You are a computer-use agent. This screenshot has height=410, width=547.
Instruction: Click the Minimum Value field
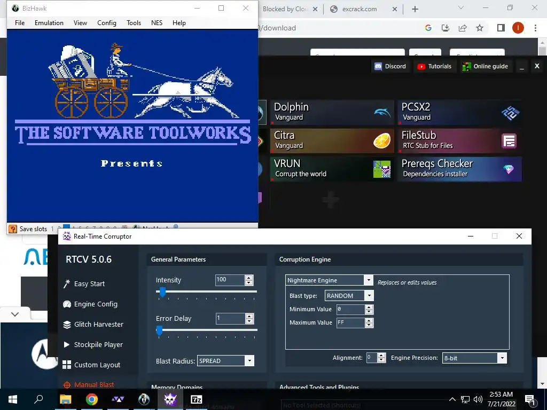pos(350,309)
